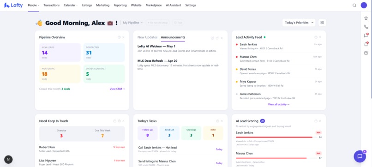
Task: Click the AI badge next to AI Lead Scoring
Action: tap(263, 121)
